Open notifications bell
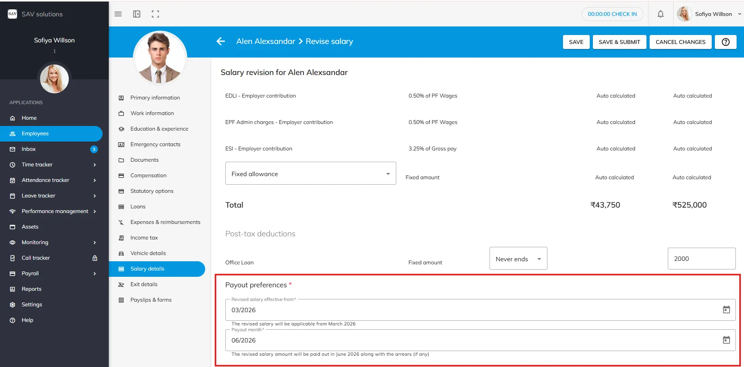 click(x=660, y=14)
